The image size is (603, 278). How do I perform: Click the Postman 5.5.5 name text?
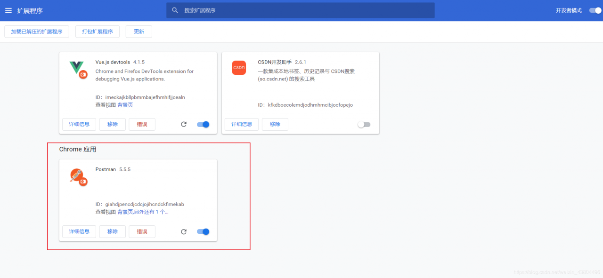(x=113, y=169)
